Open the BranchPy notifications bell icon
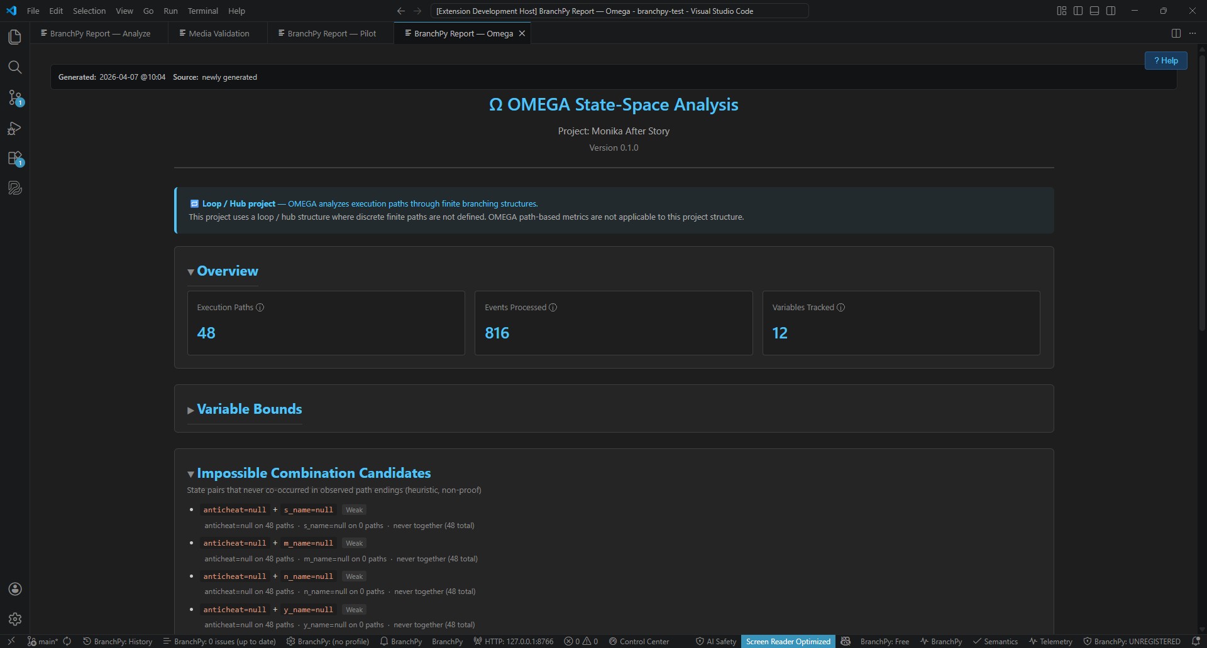Screen dimensions: 1207x648 point(1197,641)
